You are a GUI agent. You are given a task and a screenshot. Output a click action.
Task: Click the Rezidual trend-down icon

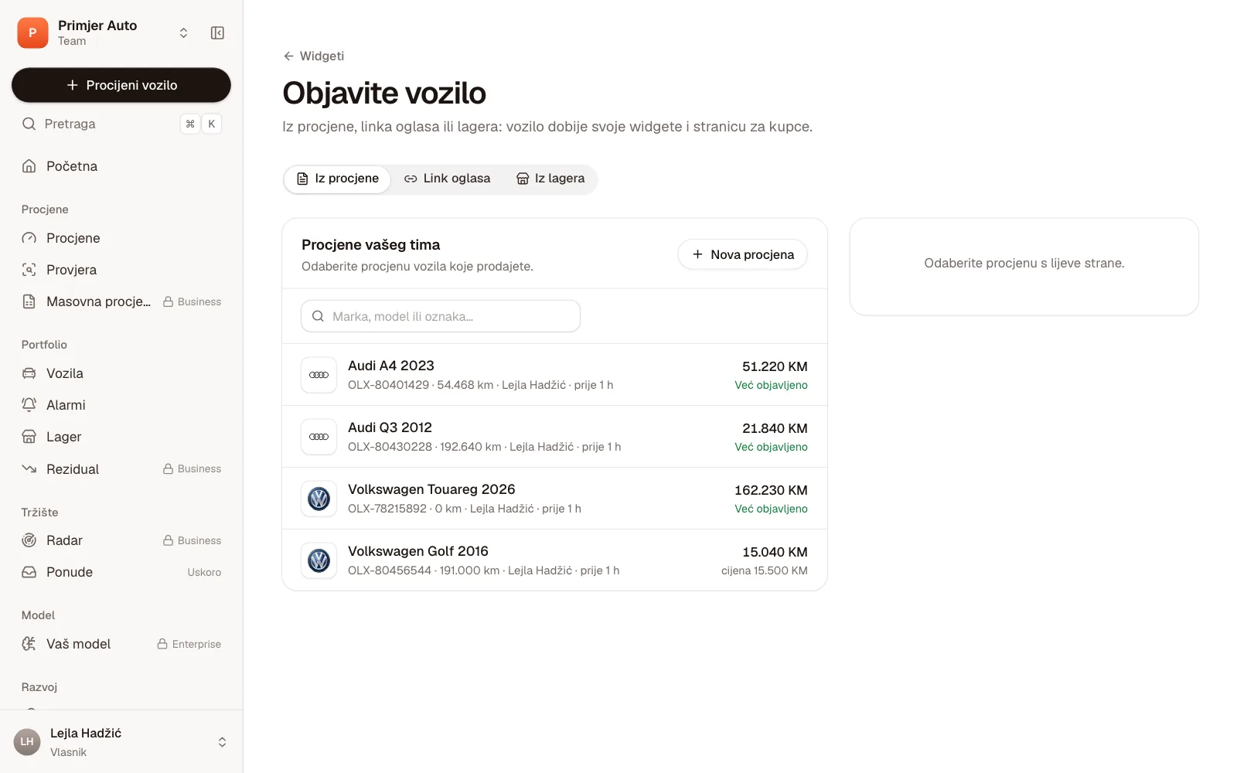pos(29,469)
